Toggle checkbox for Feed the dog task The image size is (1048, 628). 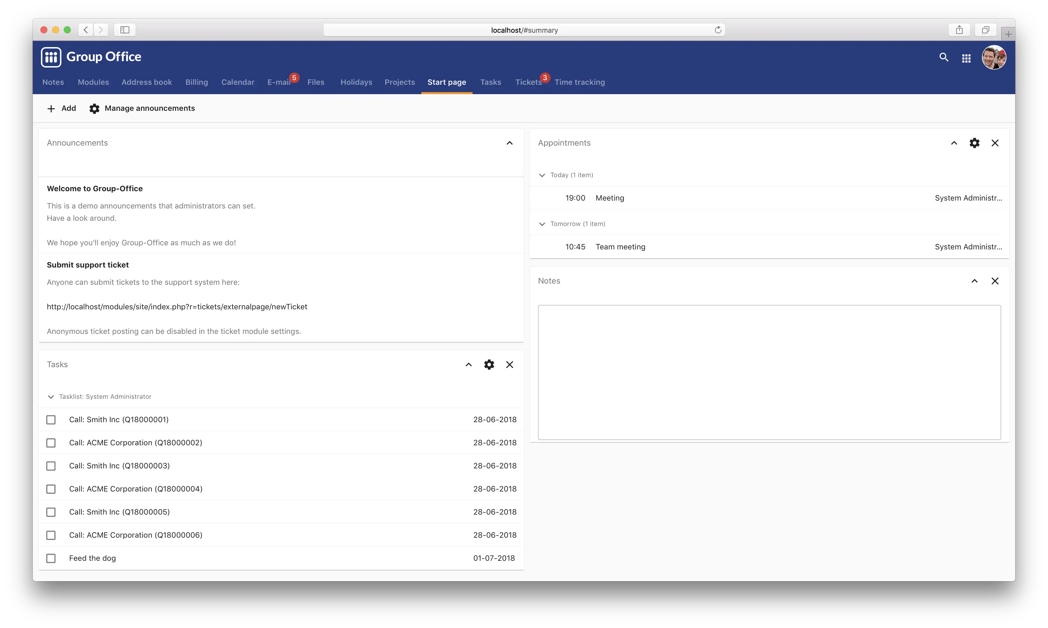pos(51,558)
